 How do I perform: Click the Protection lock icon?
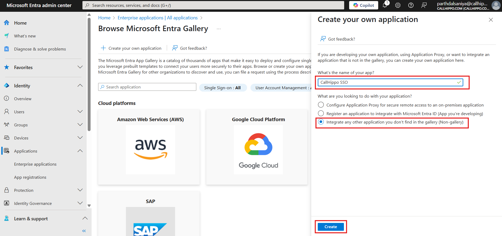pyautogui.click(x=7, y=190)
